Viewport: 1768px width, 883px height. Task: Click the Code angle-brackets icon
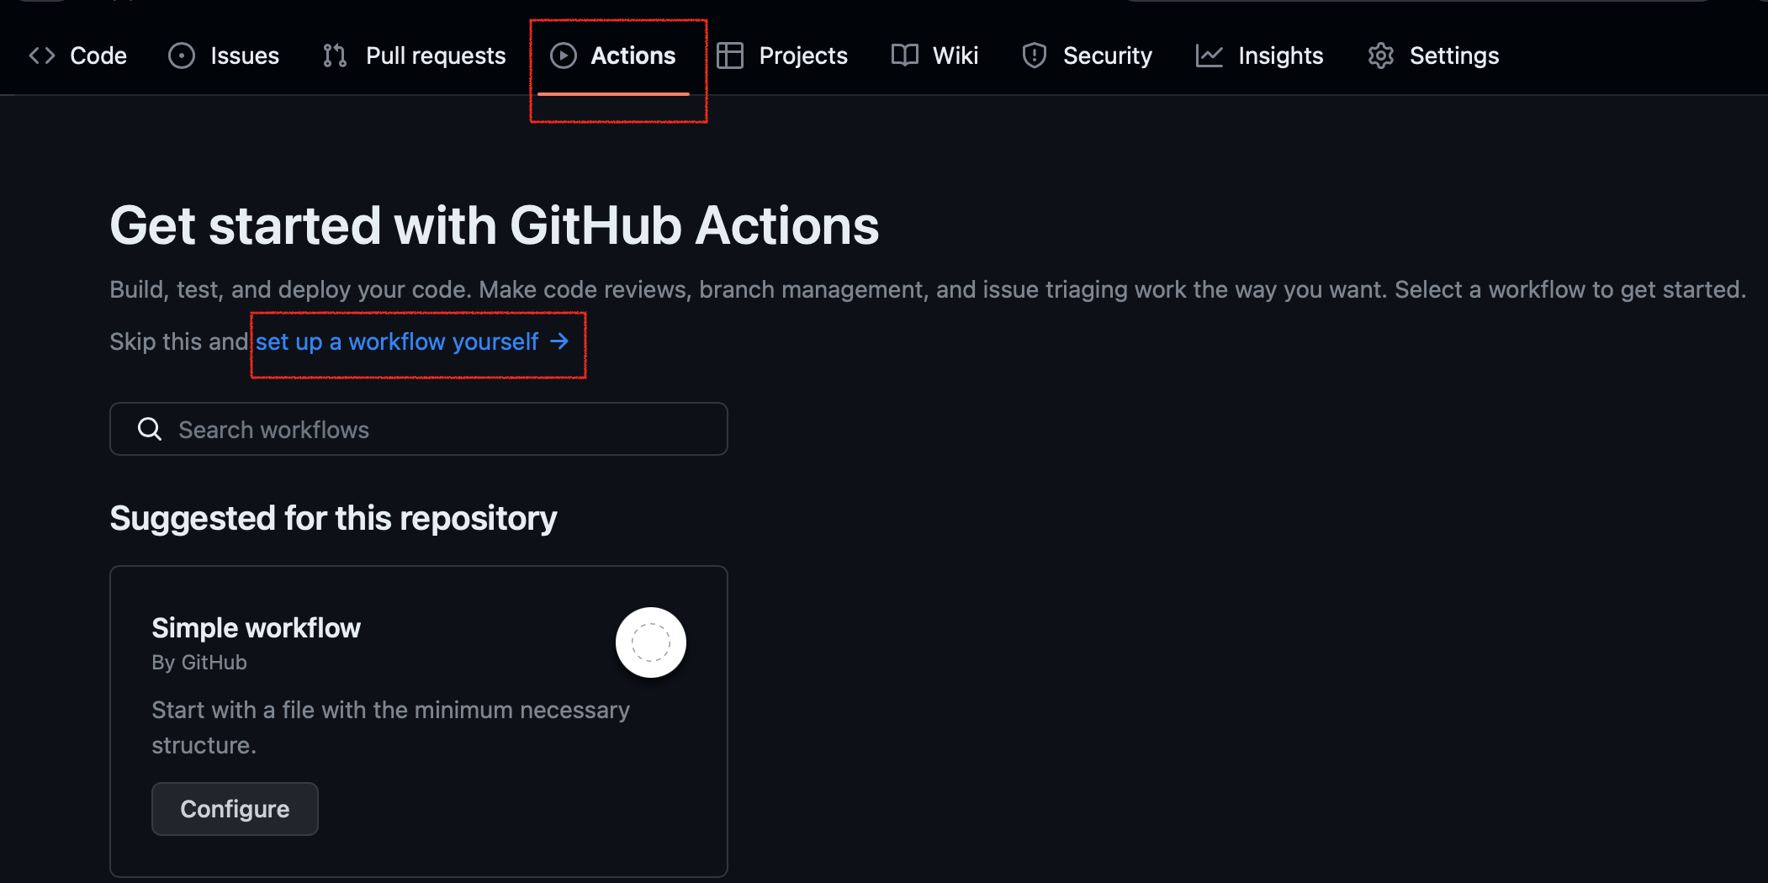(x=41, y=56)
